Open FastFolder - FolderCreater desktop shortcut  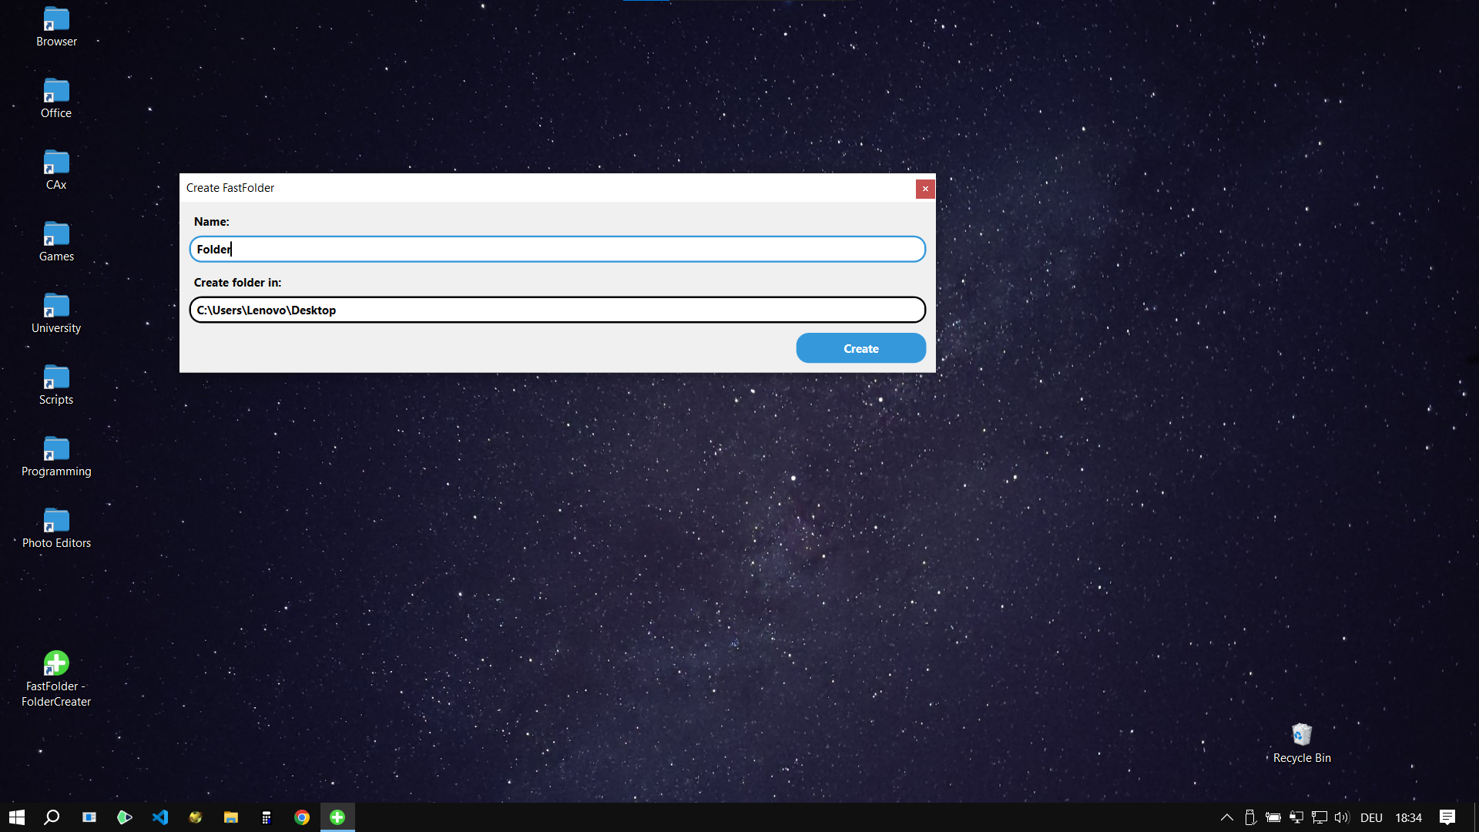coord(56,665)
